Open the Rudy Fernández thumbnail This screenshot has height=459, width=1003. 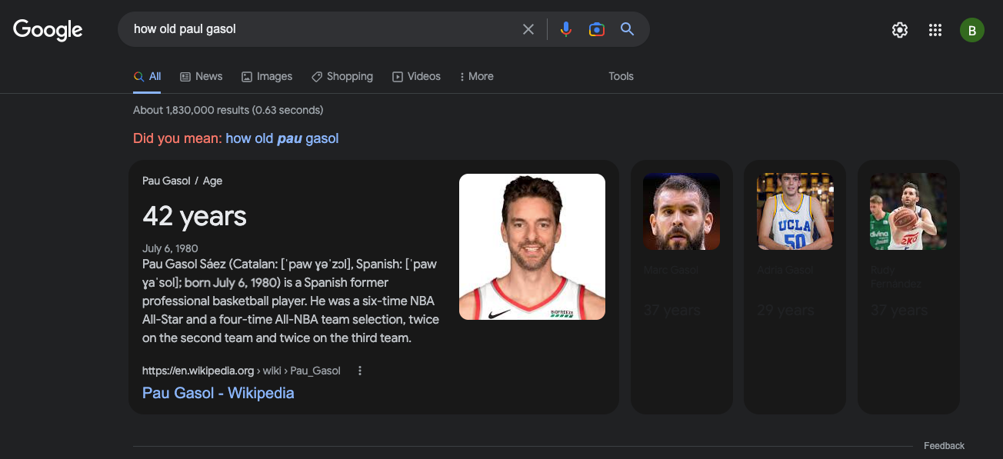click(908, 211)
